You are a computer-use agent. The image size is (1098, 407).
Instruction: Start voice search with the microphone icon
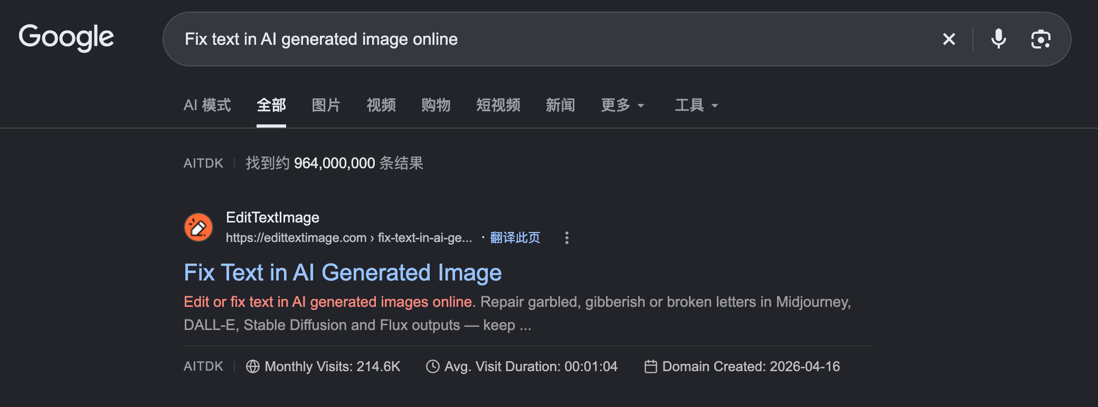(x=998, y=39)
